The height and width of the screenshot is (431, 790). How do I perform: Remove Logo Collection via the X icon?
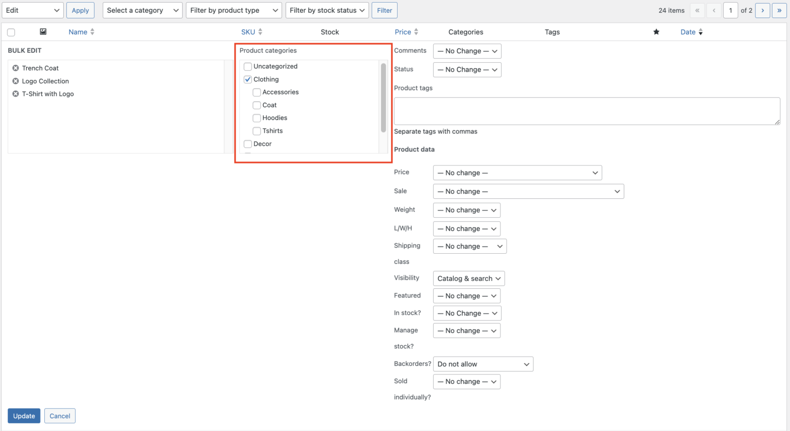coord(15,81)
